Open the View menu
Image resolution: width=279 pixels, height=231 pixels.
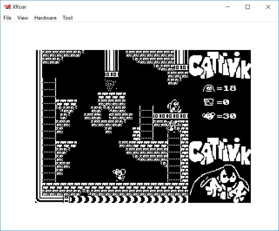coord(23,18)
